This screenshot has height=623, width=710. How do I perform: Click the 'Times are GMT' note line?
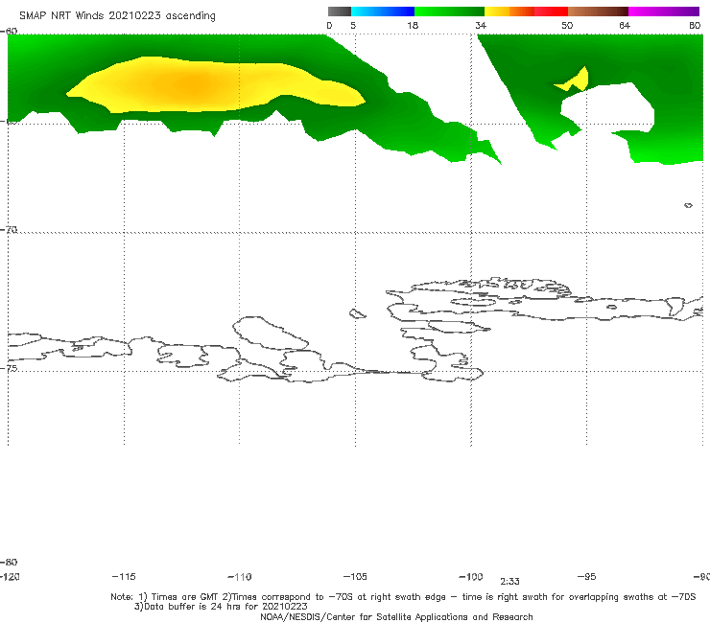(403, 597)
